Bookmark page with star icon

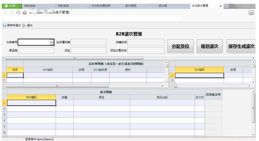click(252, 13)
